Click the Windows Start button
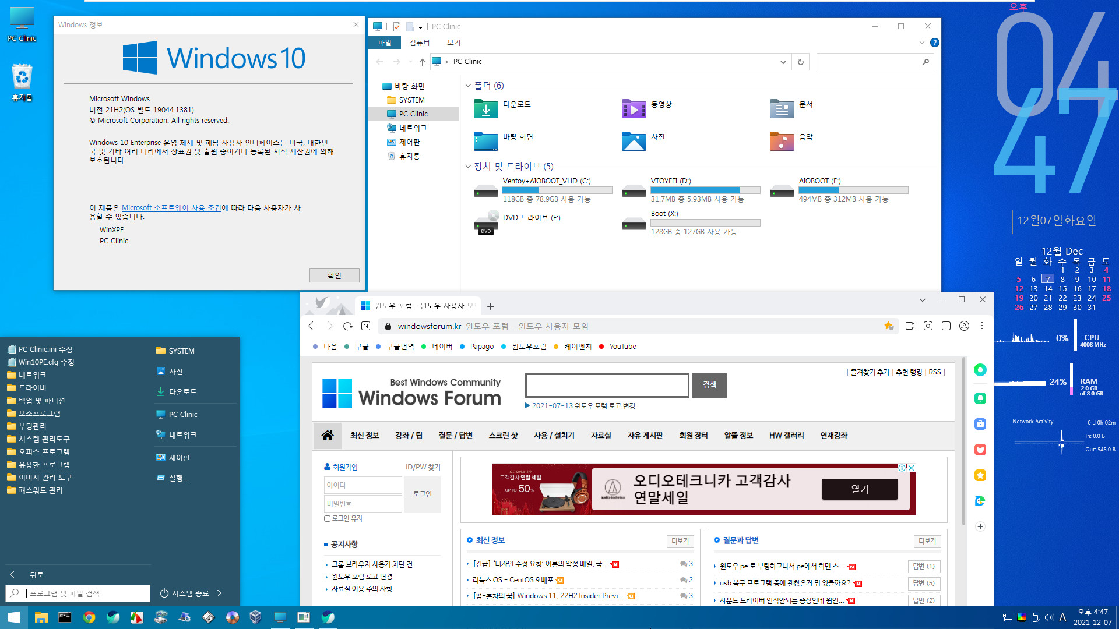The width and height of the screenshot is (1119, 629). coord(13,617)
